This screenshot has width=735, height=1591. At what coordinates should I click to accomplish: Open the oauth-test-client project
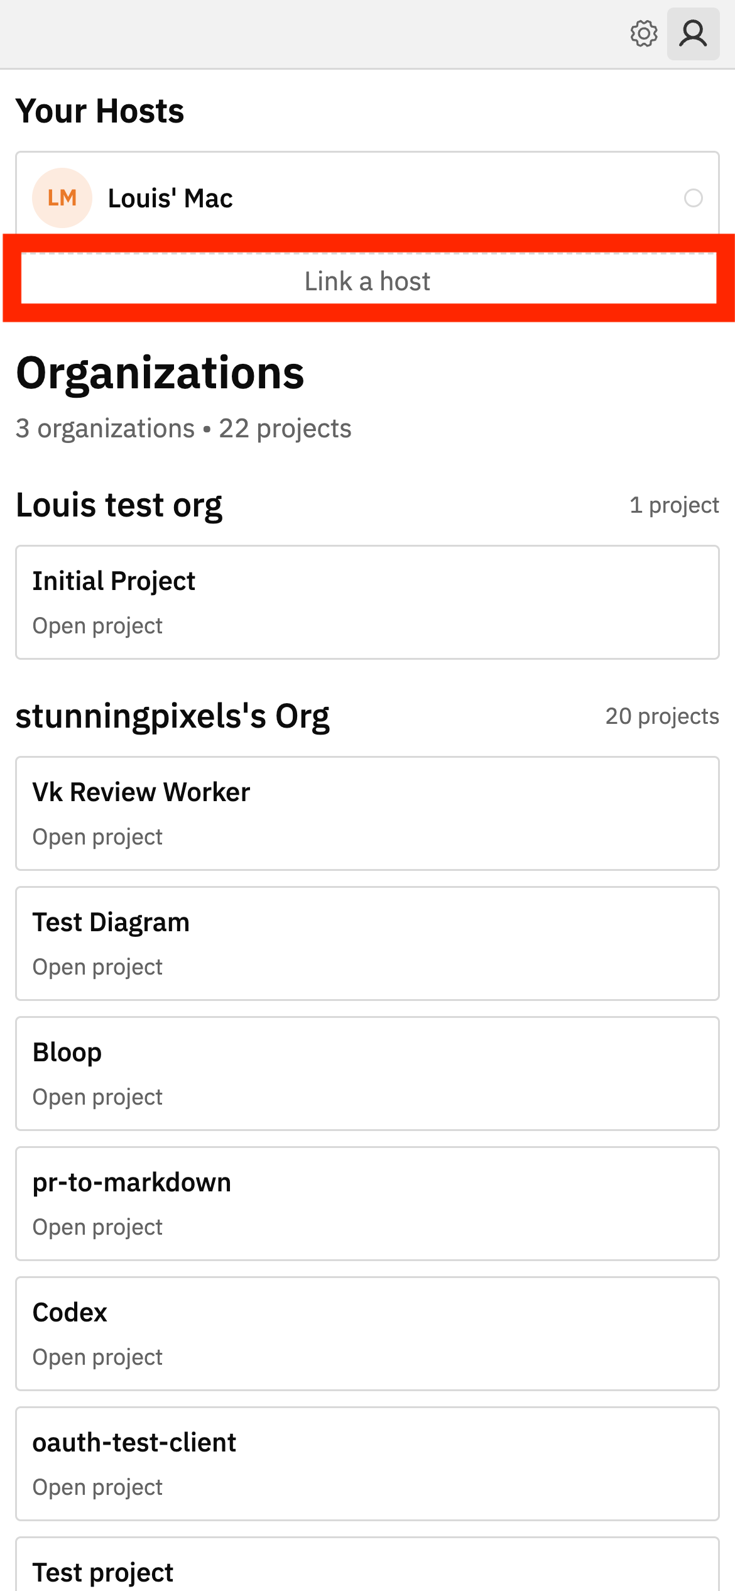pyautogui.click(x=367, y=1463)
